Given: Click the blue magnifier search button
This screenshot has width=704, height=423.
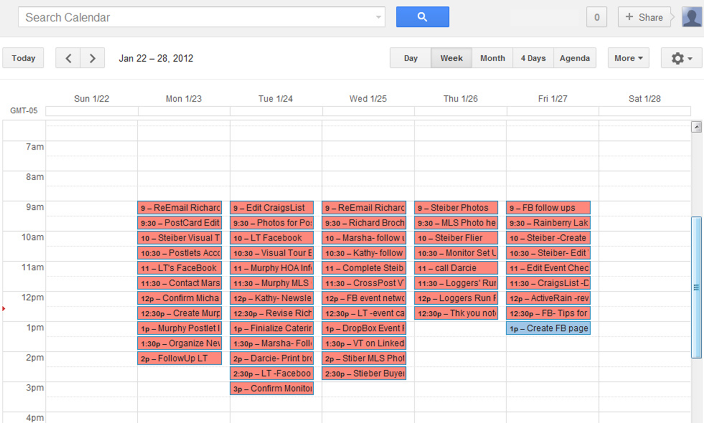Looking at the screenshot, I should (422, 17).
